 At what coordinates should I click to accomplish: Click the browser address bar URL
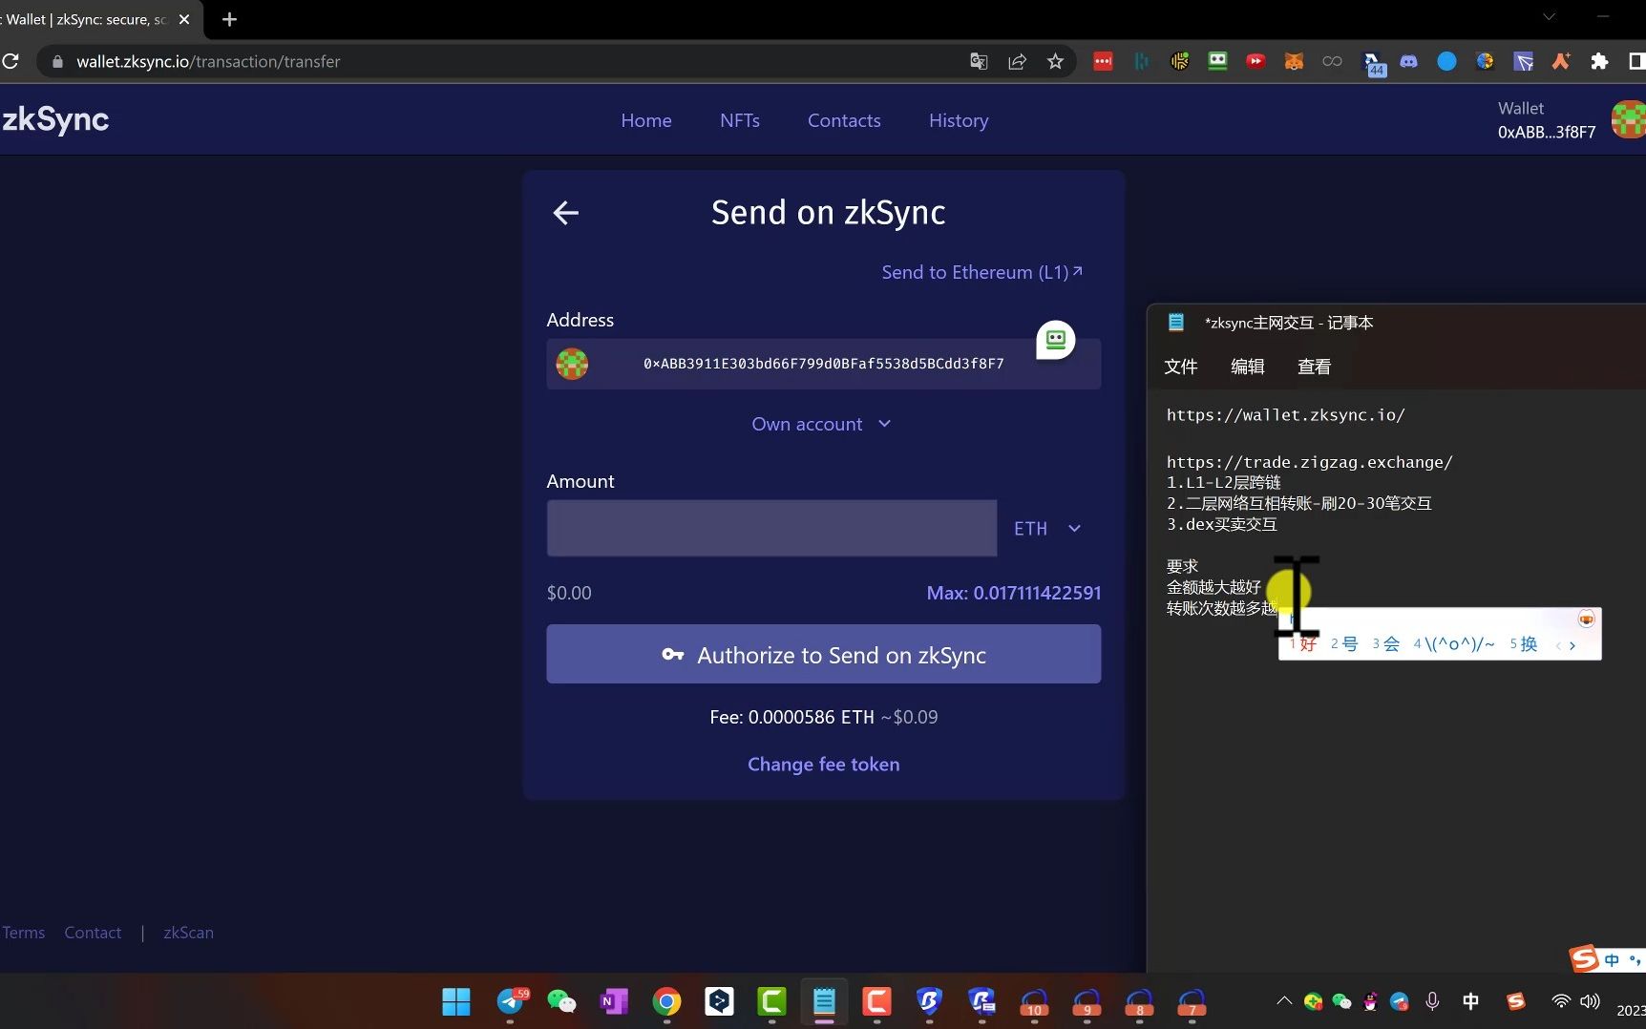pyautogui.click(x=208, y=61)
